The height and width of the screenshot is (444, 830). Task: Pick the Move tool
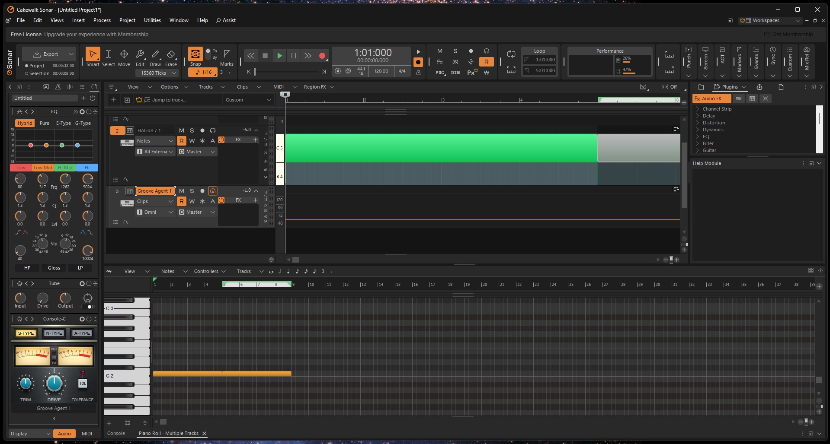124,54
